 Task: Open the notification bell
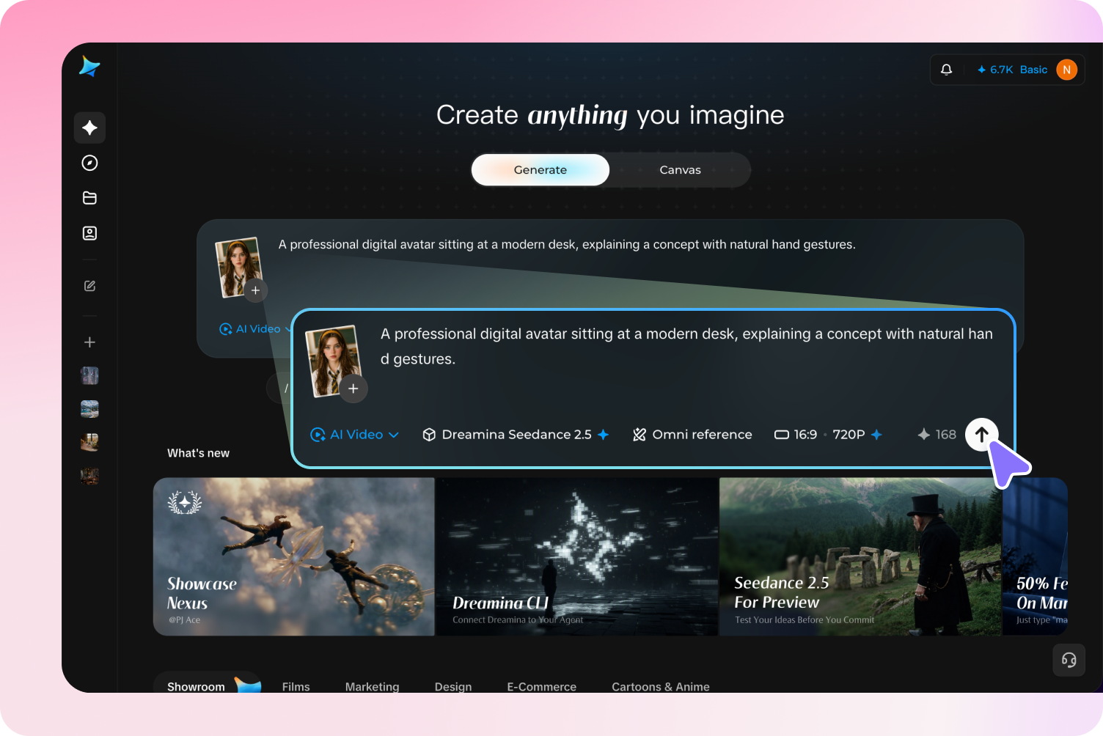[x=947, y=70]
